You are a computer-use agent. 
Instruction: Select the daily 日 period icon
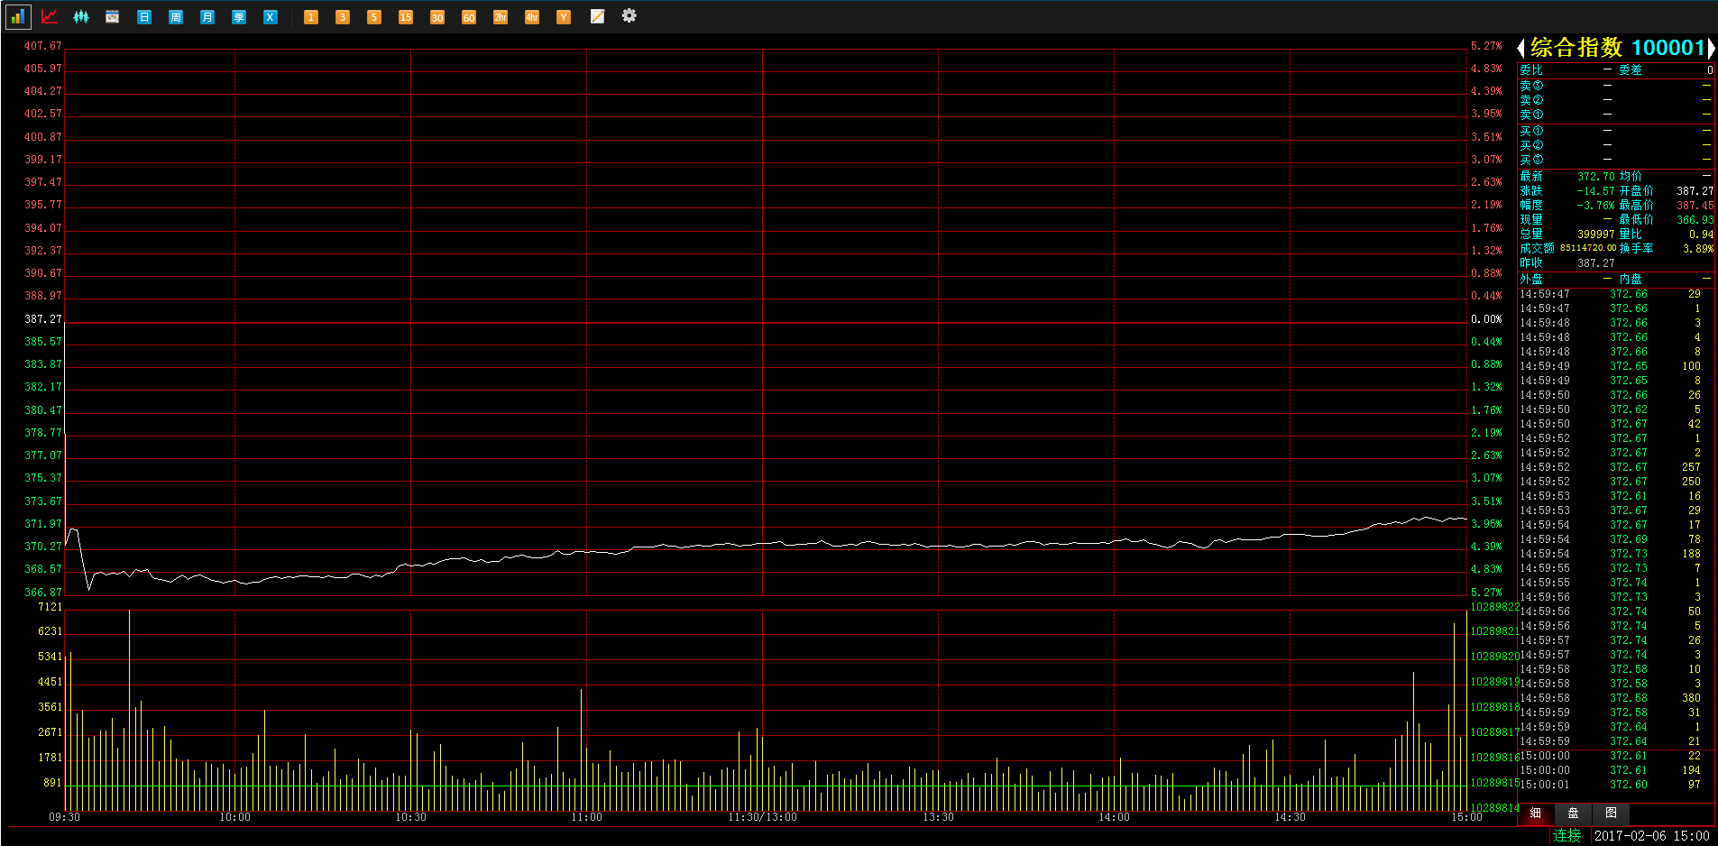pyautogui.click(x=144, y=17)
